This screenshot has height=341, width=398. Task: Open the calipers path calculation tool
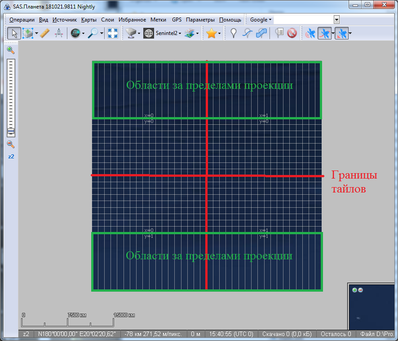[58, 33]
